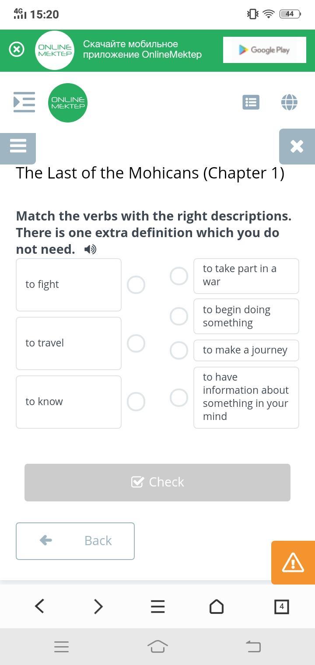Open the language globe icon

pos(289,102)
